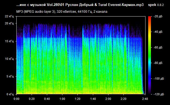Screen dimensions: 170x105
Task: Click the 22 кГц frequency label
Action: click(x=10, y=16)
